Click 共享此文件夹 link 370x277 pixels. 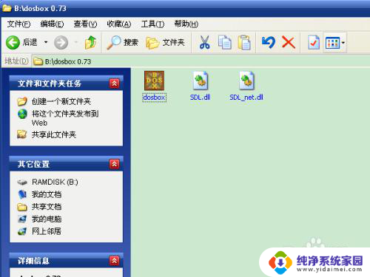coord(54,134)
